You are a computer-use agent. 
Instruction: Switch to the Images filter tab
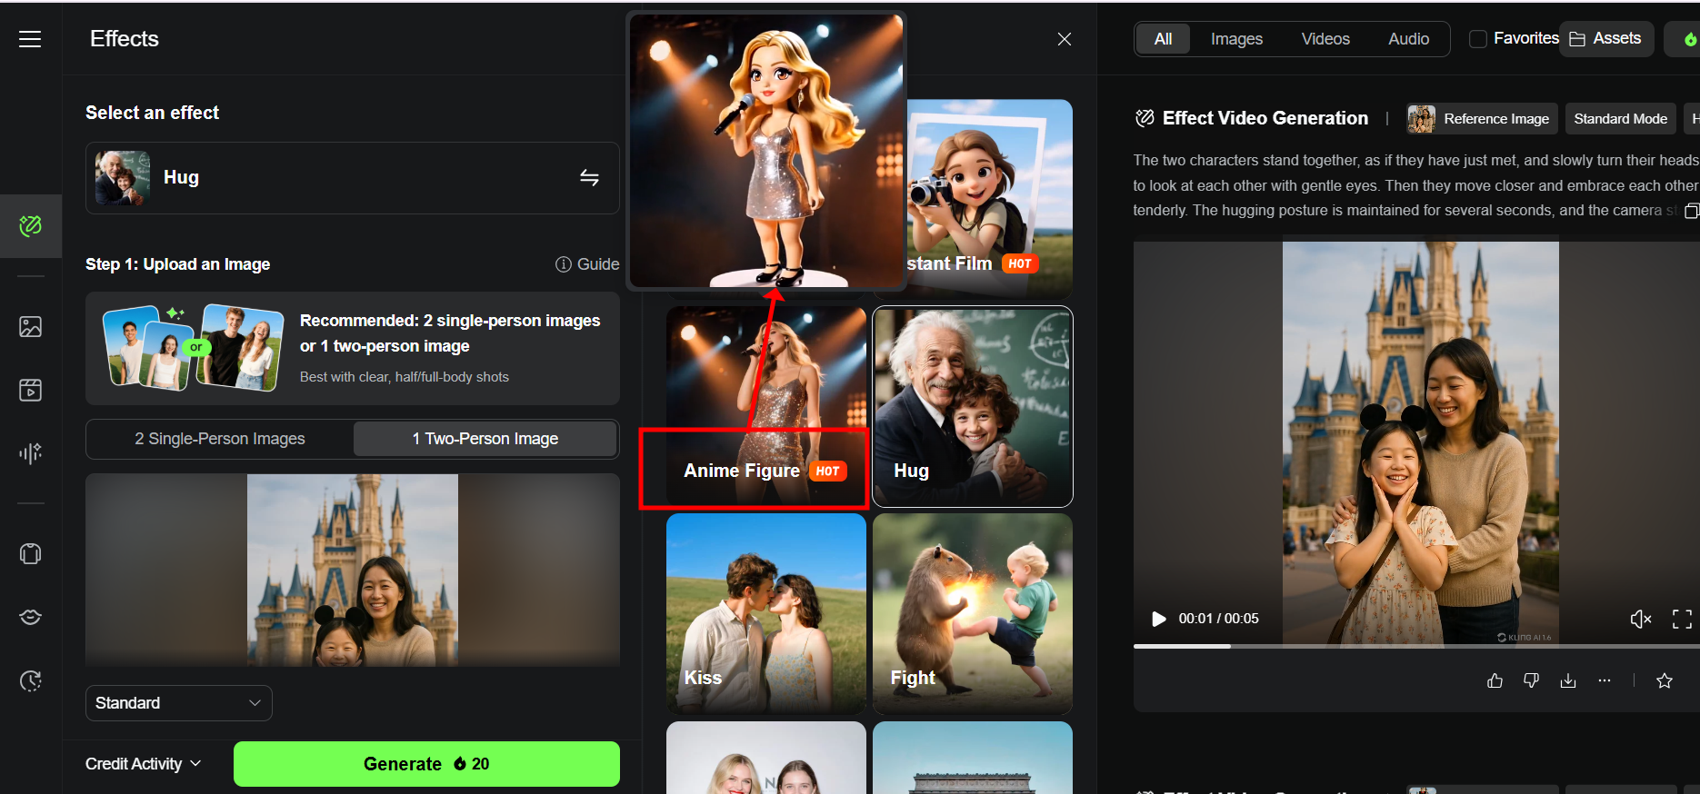[x=1236, y=39]
